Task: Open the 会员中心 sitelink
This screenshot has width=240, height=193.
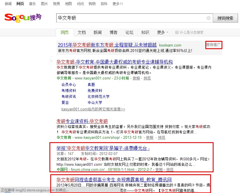Action: [68, 85]
